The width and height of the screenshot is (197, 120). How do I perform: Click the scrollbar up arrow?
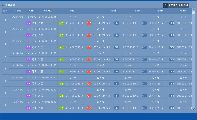(194, 9)
